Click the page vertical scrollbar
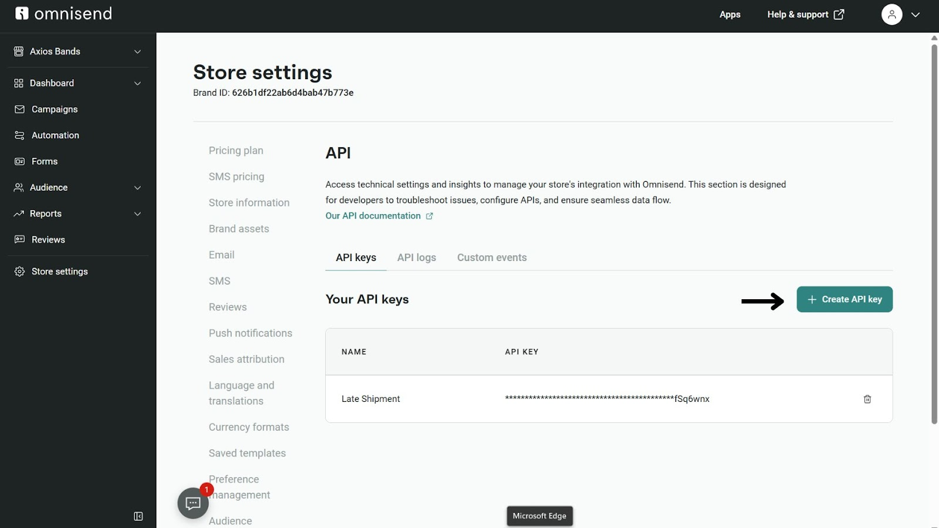The width and height of the screenshot is (939, 528). point(934,233)
